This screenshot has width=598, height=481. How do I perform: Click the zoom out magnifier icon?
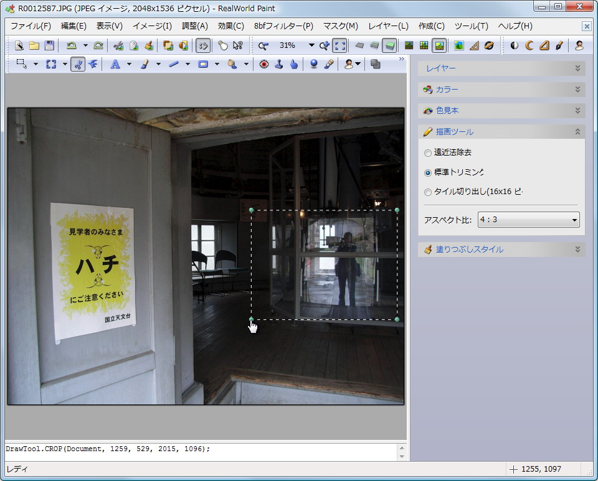point(263,45)
